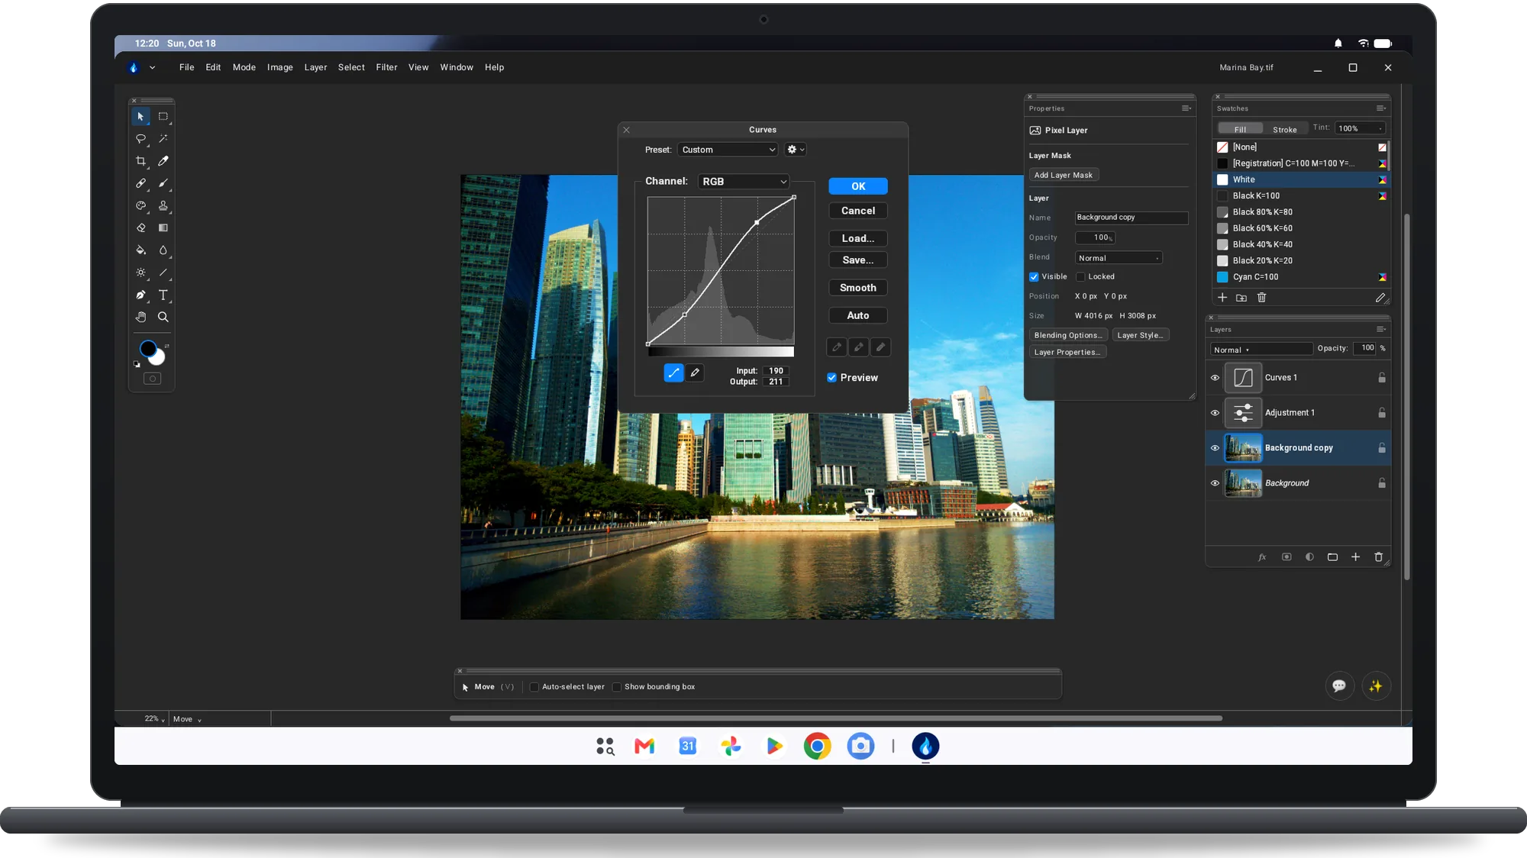Open the Blend mode dropdown in Properties
Image resolution: width=1527 pixels, height=858 pixels.
pos(1119,258)
